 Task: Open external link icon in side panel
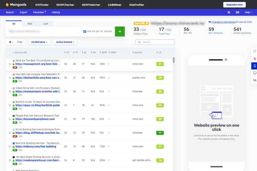coord(255,51)
